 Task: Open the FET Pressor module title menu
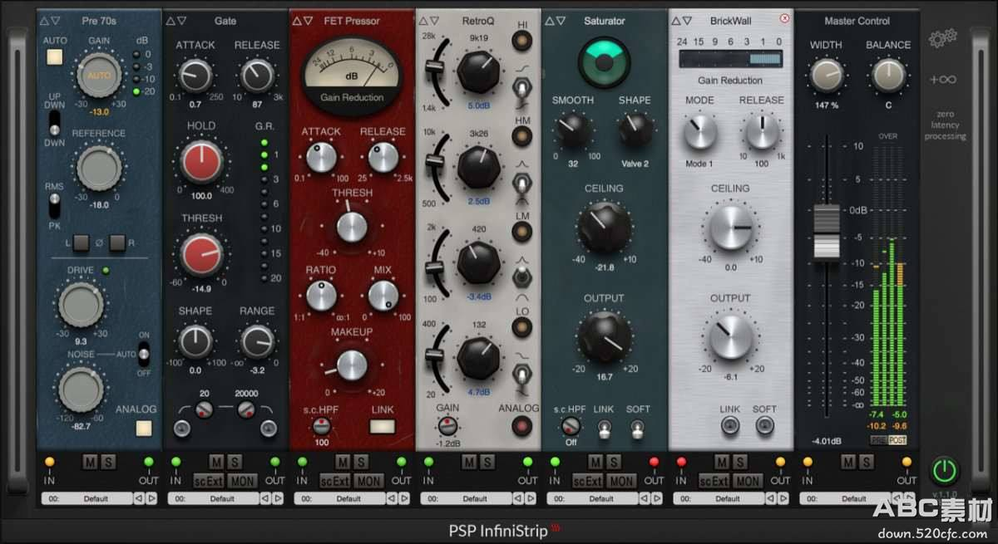350,21
